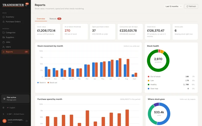Click the red Out of stock swatch

(x=148, y=77)
